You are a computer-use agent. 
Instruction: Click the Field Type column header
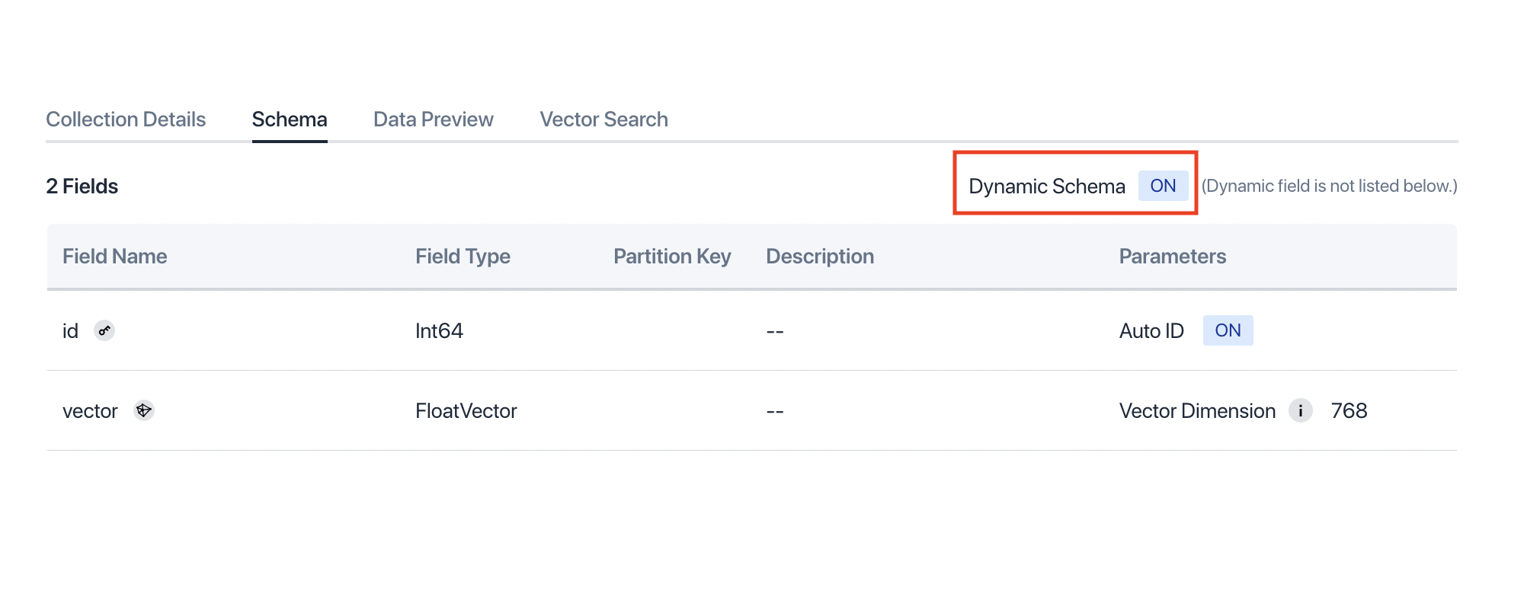tap(463, 257)
